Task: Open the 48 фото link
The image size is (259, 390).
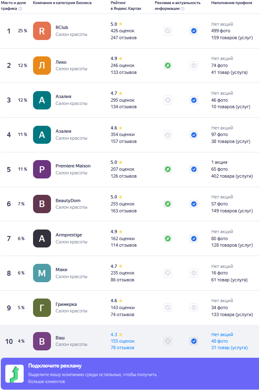Action: tap(219, 341)
